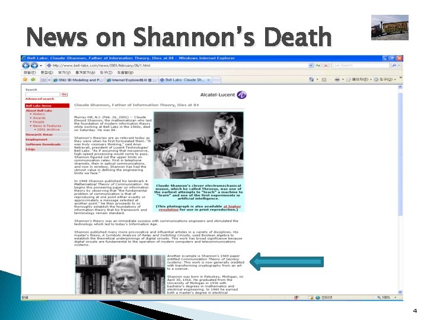
Task: Open the People sidebar link
Action: 39,122
